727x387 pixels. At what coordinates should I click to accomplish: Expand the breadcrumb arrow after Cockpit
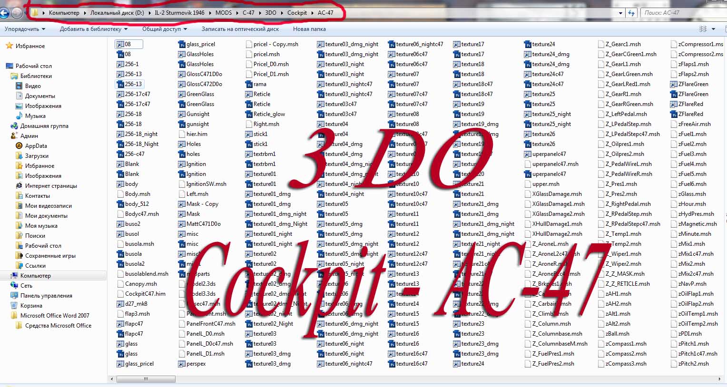(x=312, y=13)
